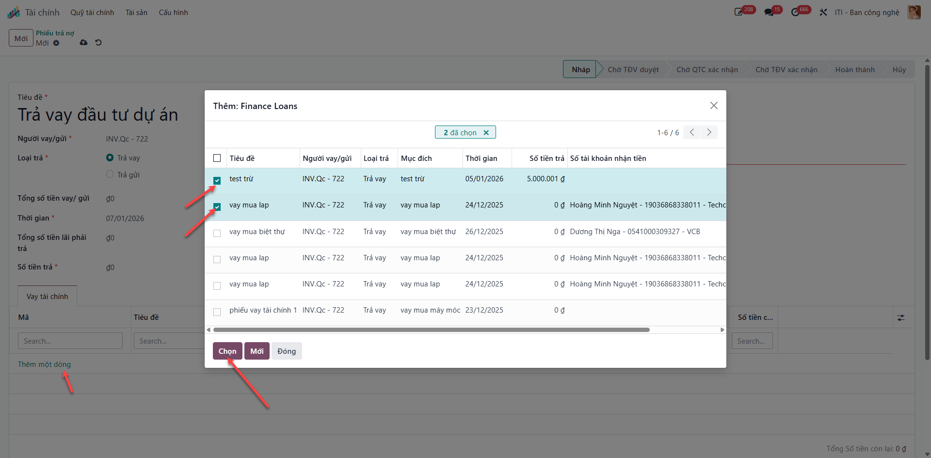Click the Tiêu đề column search field
This screenshot has width=931, height=458.
[169, 341]
